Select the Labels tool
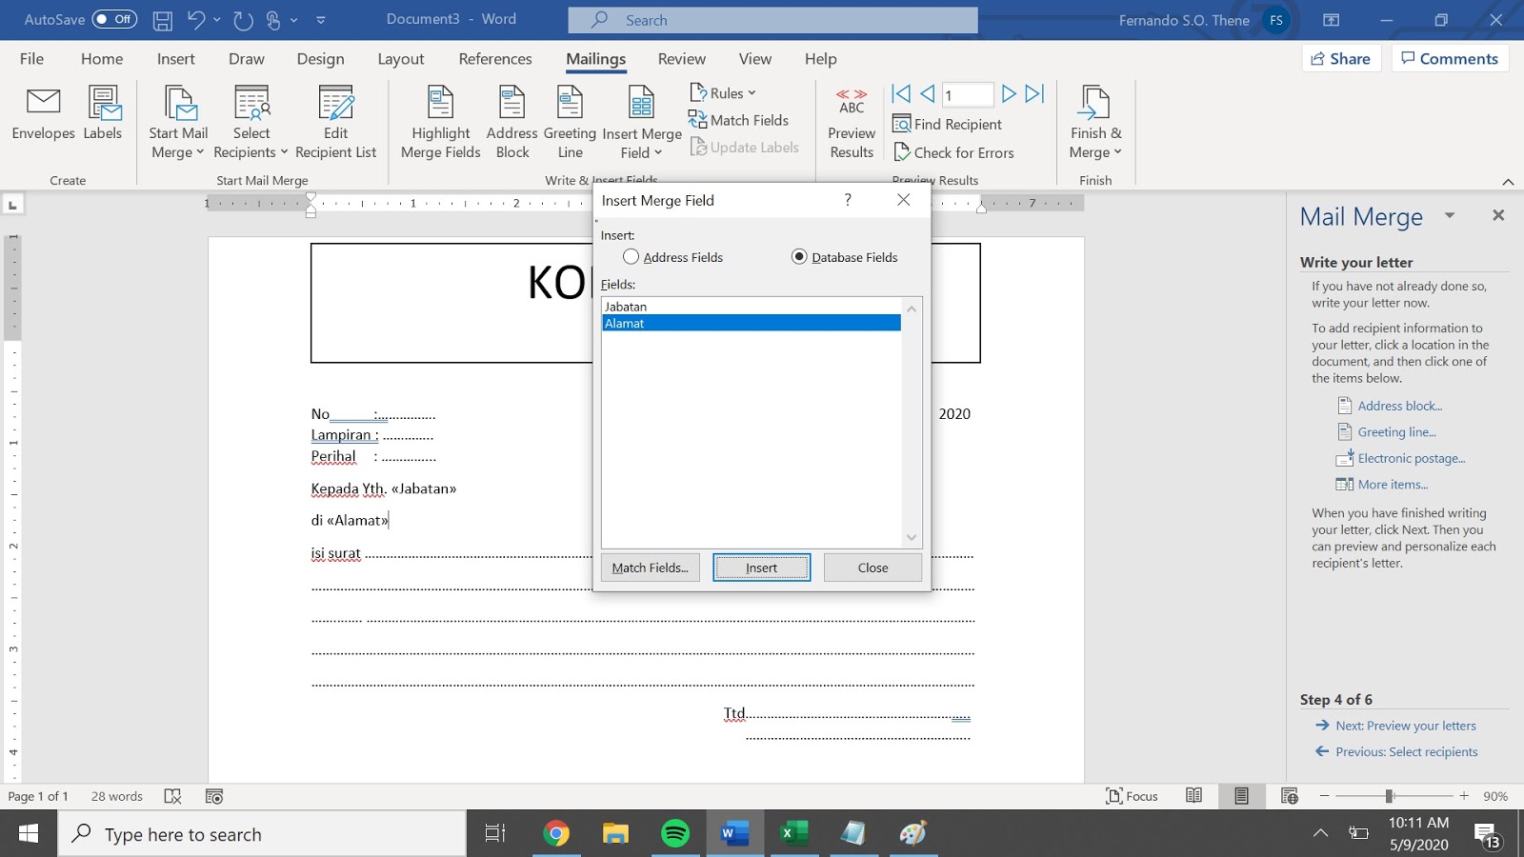The width and height of the screenshot is (1524, 857). click(102, 116)
